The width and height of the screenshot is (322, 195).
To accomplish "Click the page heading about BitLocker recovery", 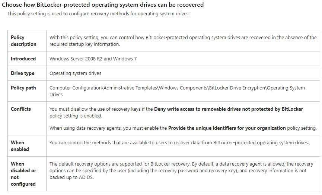I will [103, 5].
